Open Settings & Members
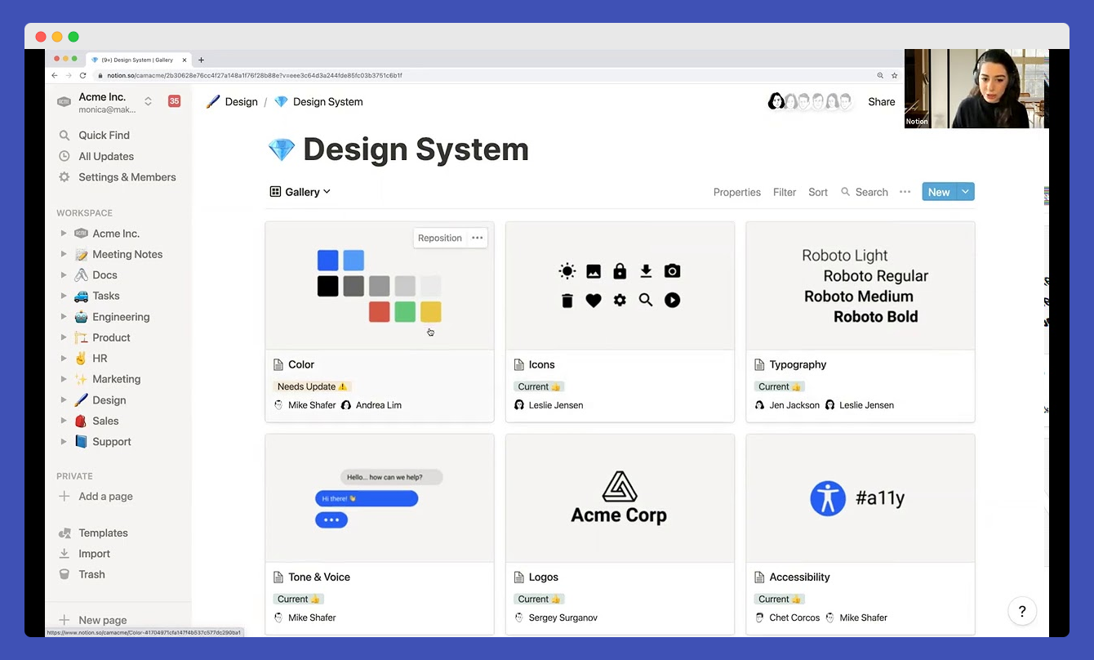The height and width of the screenshot is (660, 1094). point(127,176)
